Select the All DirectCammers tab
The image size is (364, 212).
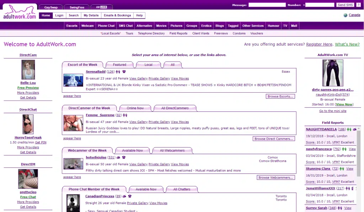(175, 108)
